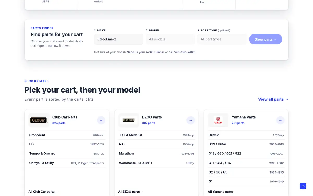Image resolution: width=313 pixels, height=196 pixels.
Task: Select the Precedent model row
Action: click(x=67, y=135)
